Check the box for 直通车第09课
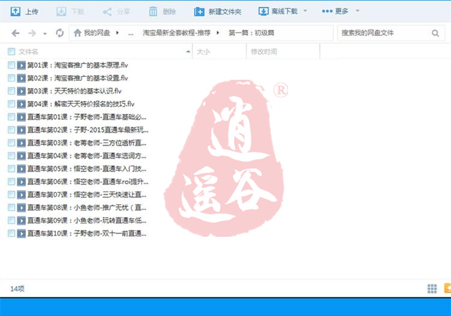The image size is (451, 316). tap(11, 220)
